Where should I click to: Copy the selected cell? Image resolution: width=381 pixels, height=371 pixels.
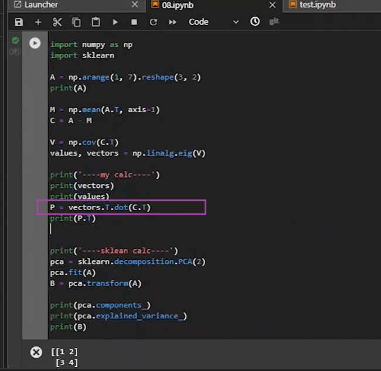(x=76, y=22)
